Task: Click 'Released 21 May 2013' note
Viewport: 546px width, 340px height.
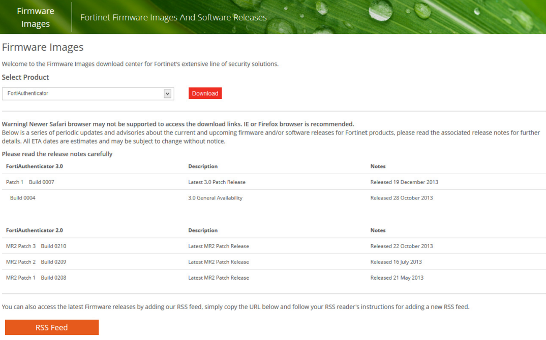Action: pyautogui.click(x=397, y=278)
